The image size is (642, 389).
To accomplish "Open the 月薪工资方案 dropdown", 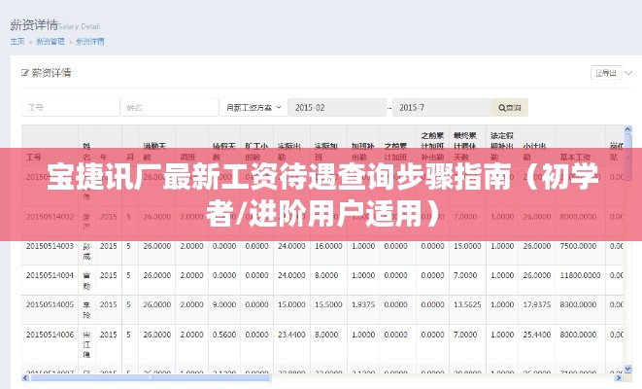I will (x=253, y=107).
